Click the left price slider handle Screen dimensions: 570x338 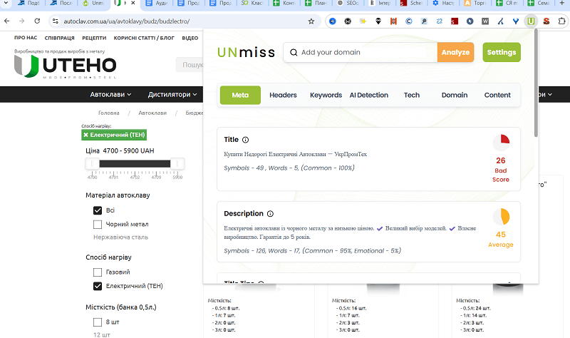pos(93,164)
